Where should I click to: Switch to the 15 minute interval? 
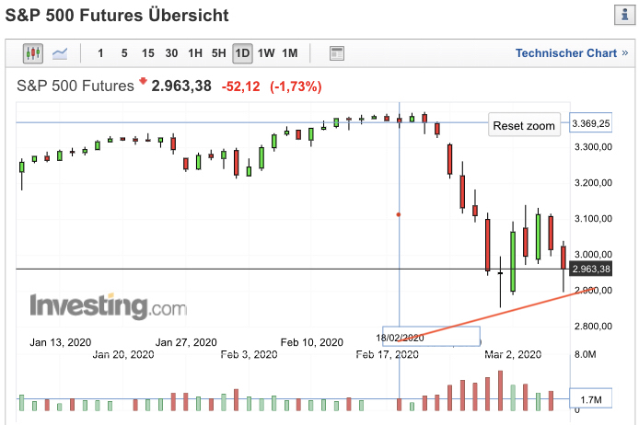147,53
